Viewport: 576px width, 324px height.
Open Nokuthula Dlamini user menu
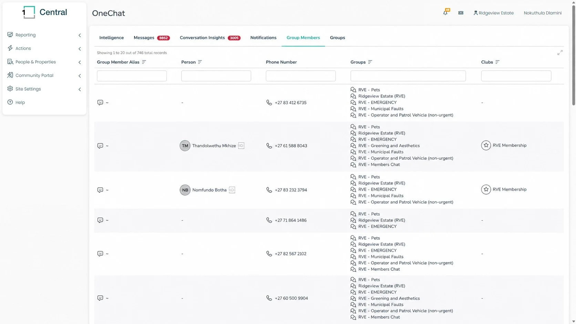(x=543, y=13)
